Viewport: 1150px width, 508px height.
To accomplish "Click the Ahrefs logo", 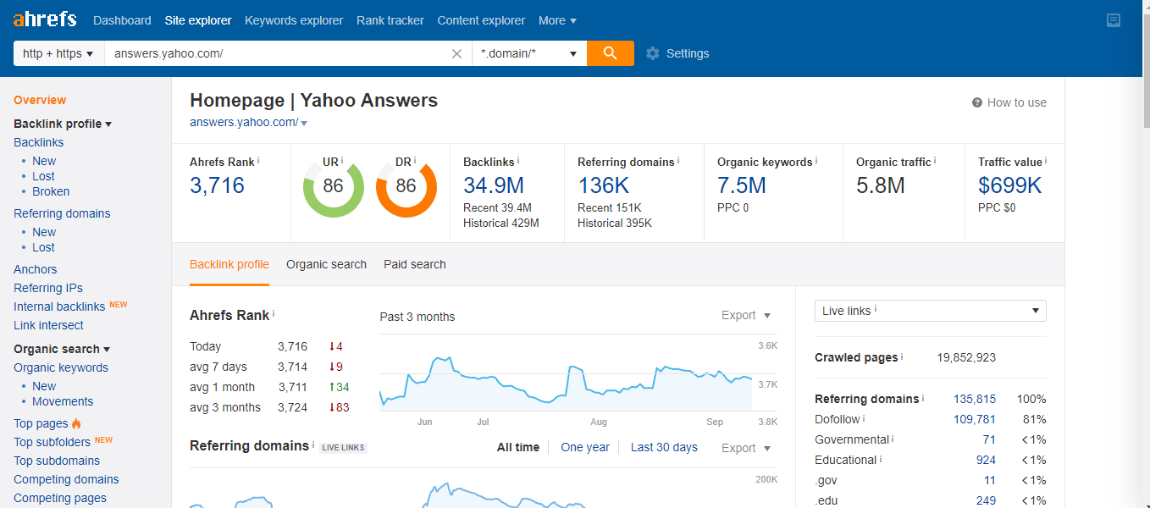I will 44,19.
